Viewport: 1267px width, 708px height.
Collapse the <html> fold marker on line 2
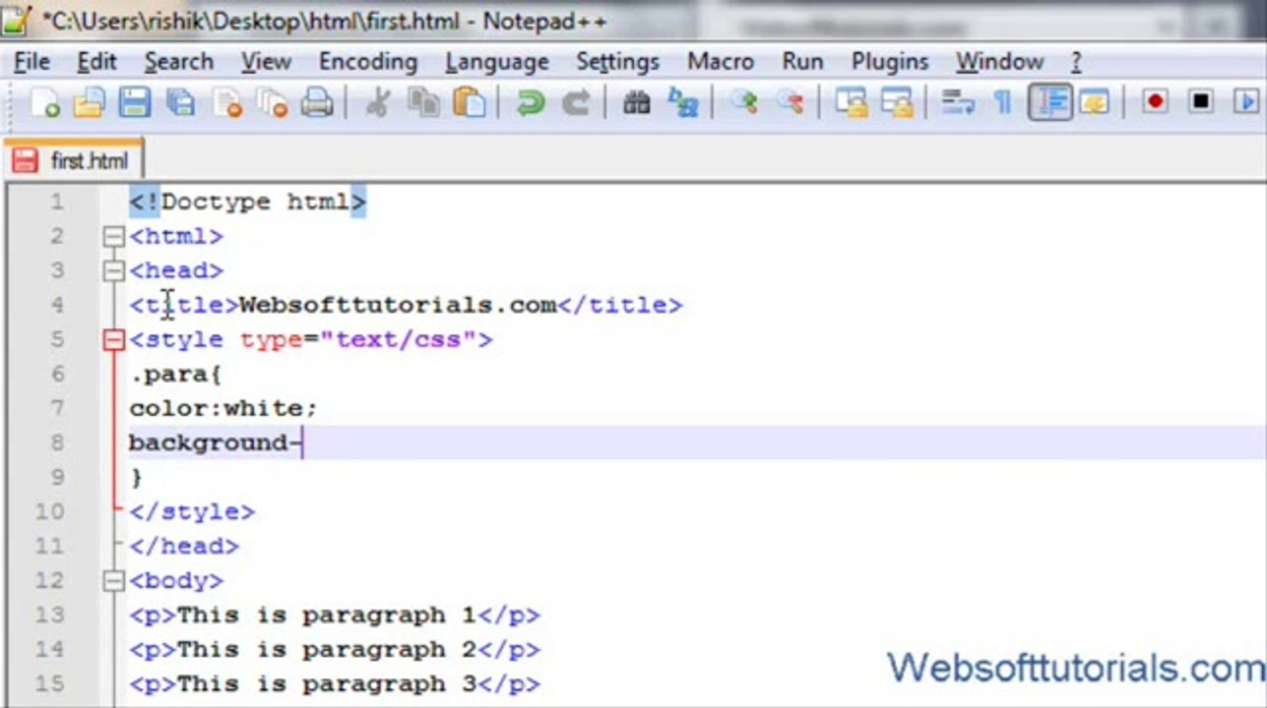114,236
